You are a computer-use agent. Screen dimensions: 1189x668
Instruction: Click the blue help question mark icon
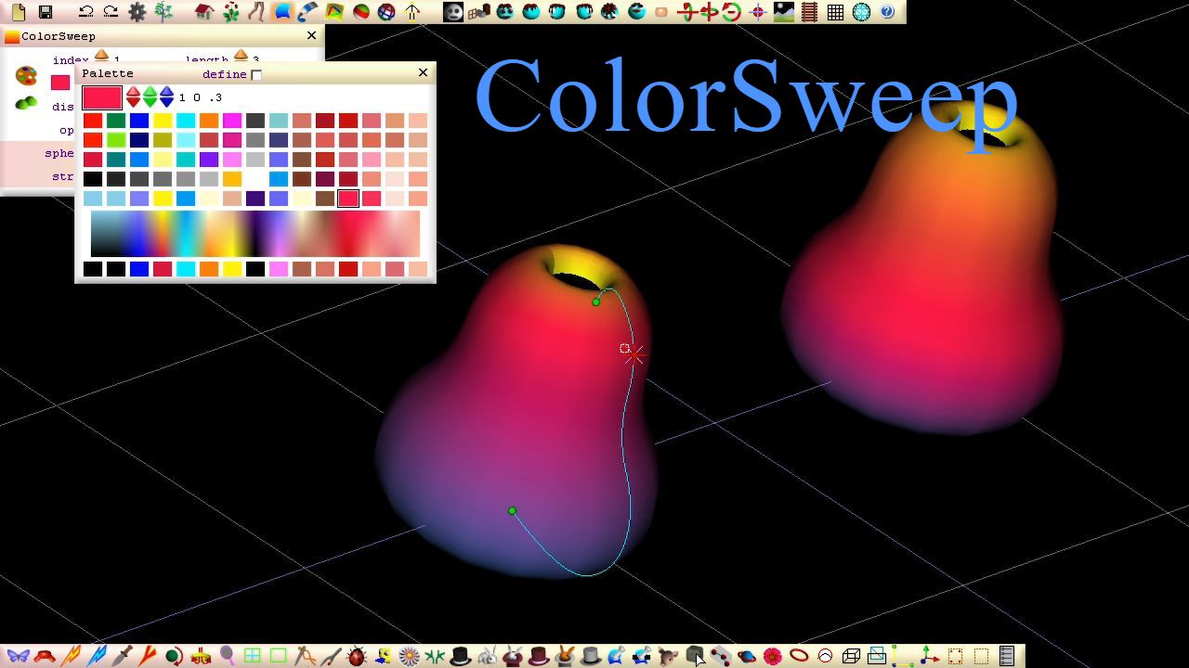click(887, 12)
